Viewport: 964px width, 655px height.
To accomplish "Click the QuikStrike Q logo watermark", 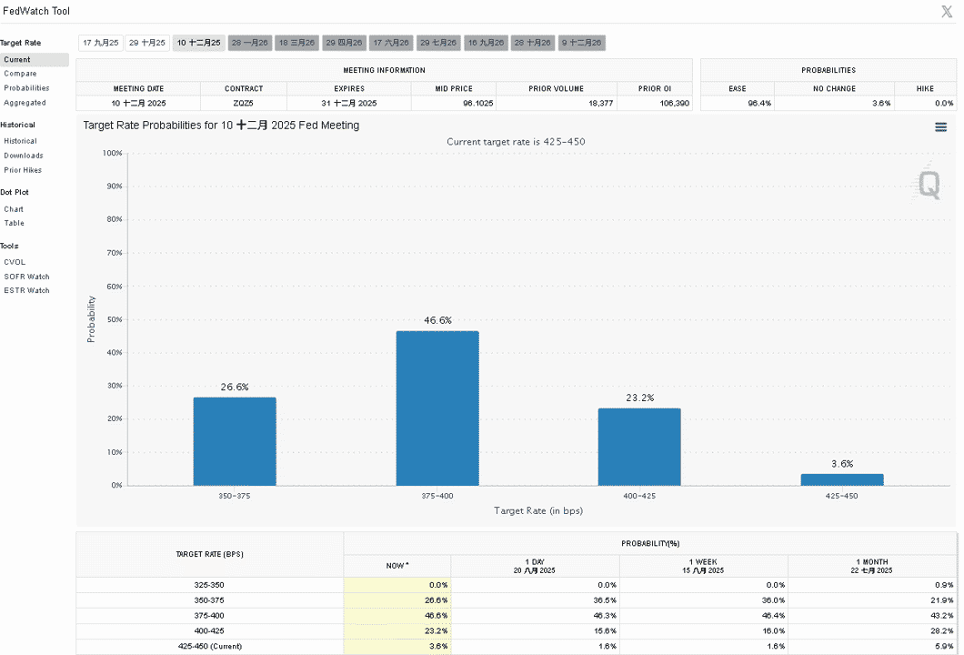I will pyautogui.click(x=929, y=183).
